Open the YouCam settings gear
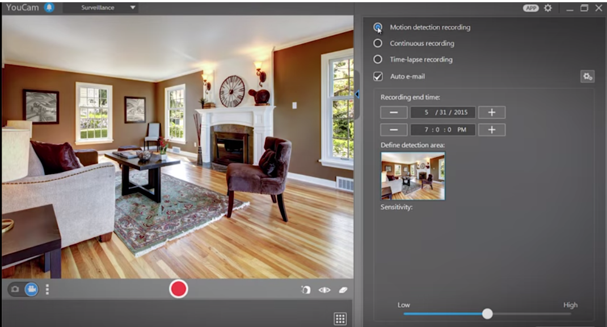607x327 pixels. (547, 8)
